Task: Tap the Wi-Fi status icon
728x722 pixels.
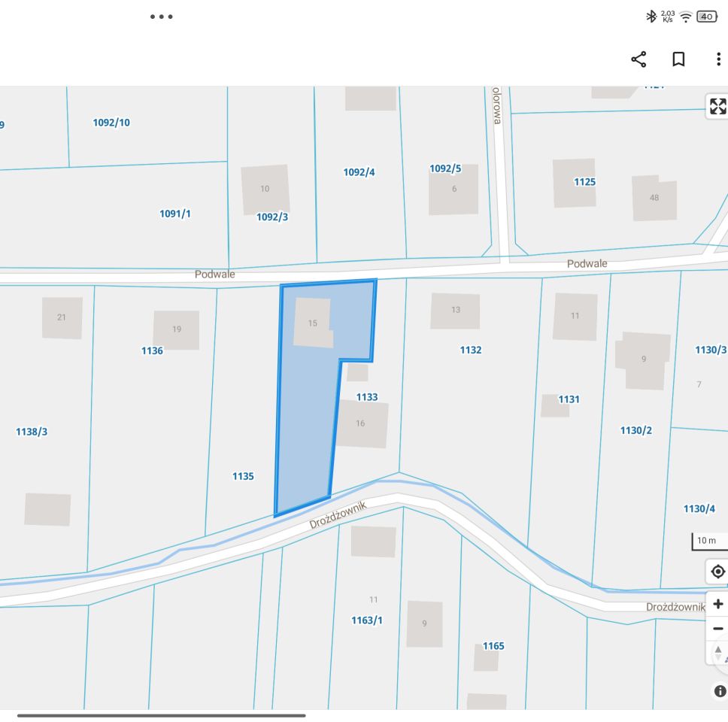Action: point(685,17)
